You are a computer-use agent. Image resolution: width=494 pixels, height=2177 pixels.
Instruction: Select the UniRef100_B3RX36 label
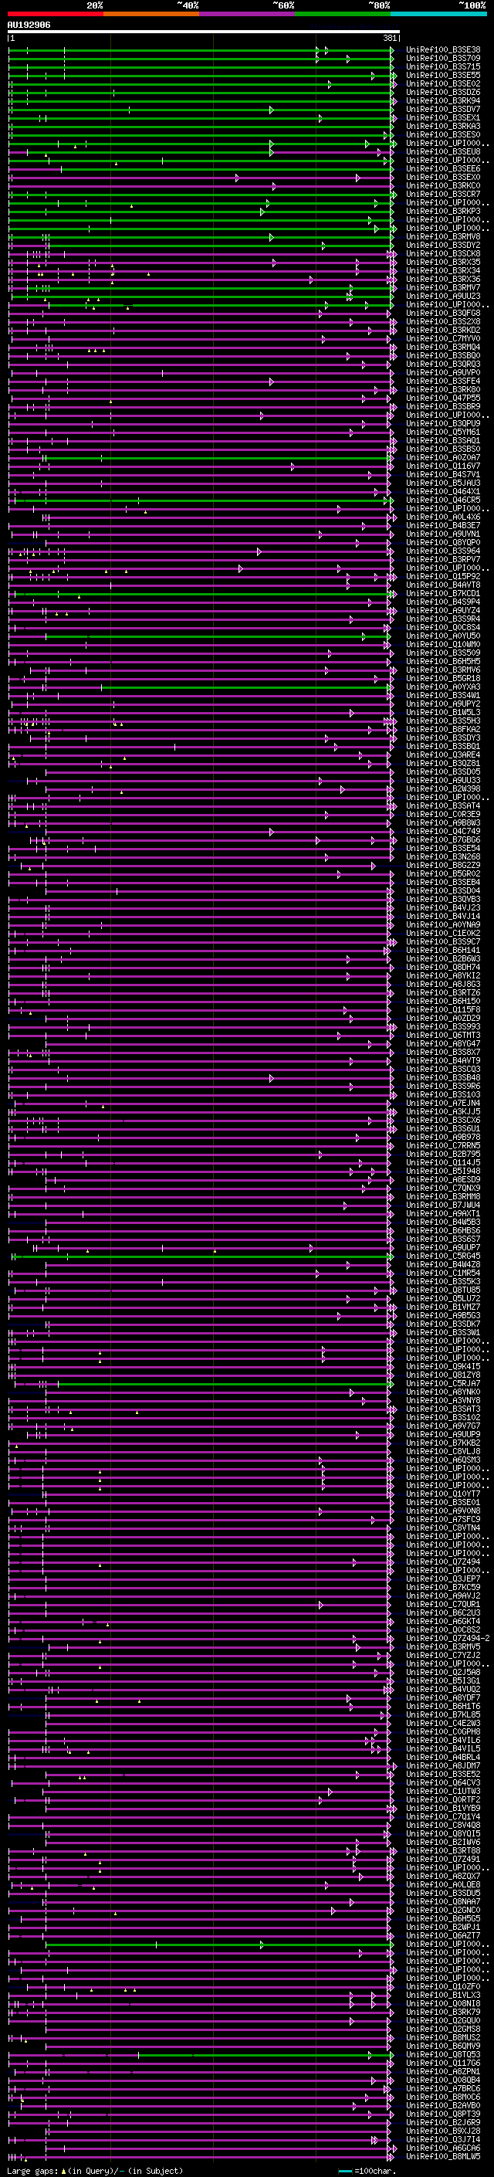tap(443, 279)
